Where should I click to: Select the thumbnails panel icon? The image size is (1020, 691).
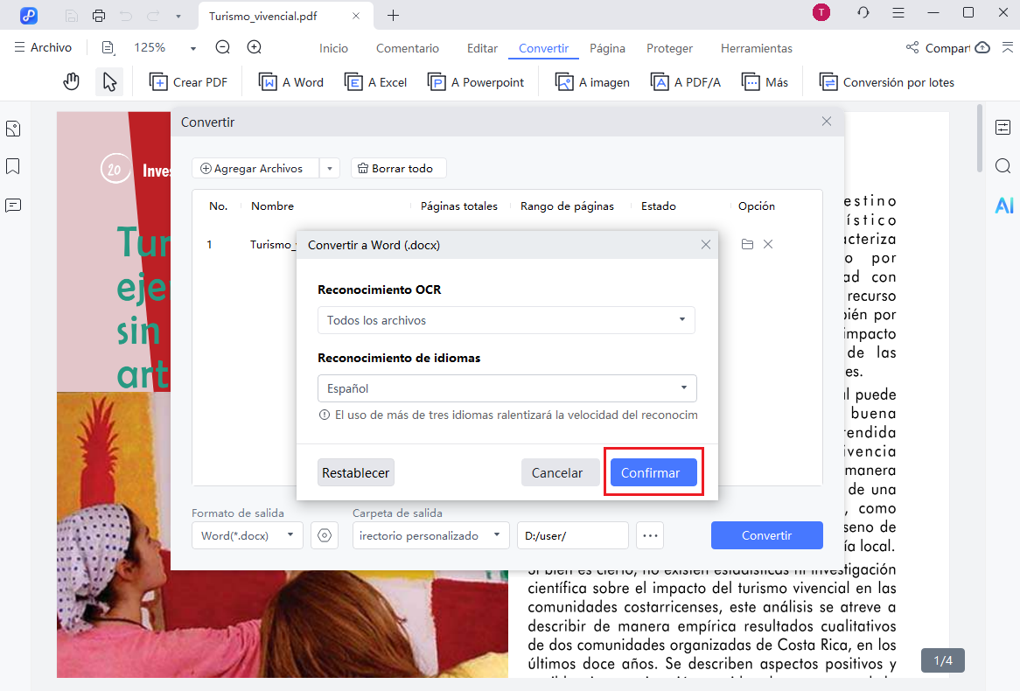(x=12, y=128)
